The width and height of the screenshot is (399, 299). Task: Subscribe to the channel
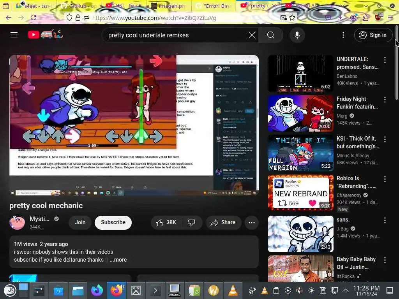point(113,222)
